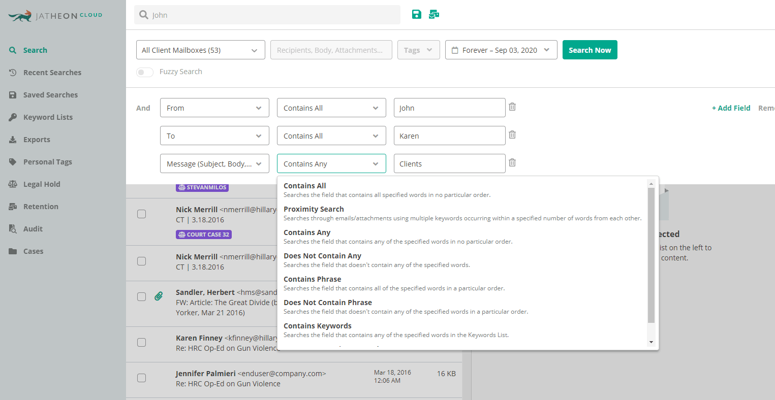Image resolution: width=775 pixels, height=400 pixels.
Task: Choose Proximity Search from the operator list
Action: pyautogui.click(x=314, y=209)
